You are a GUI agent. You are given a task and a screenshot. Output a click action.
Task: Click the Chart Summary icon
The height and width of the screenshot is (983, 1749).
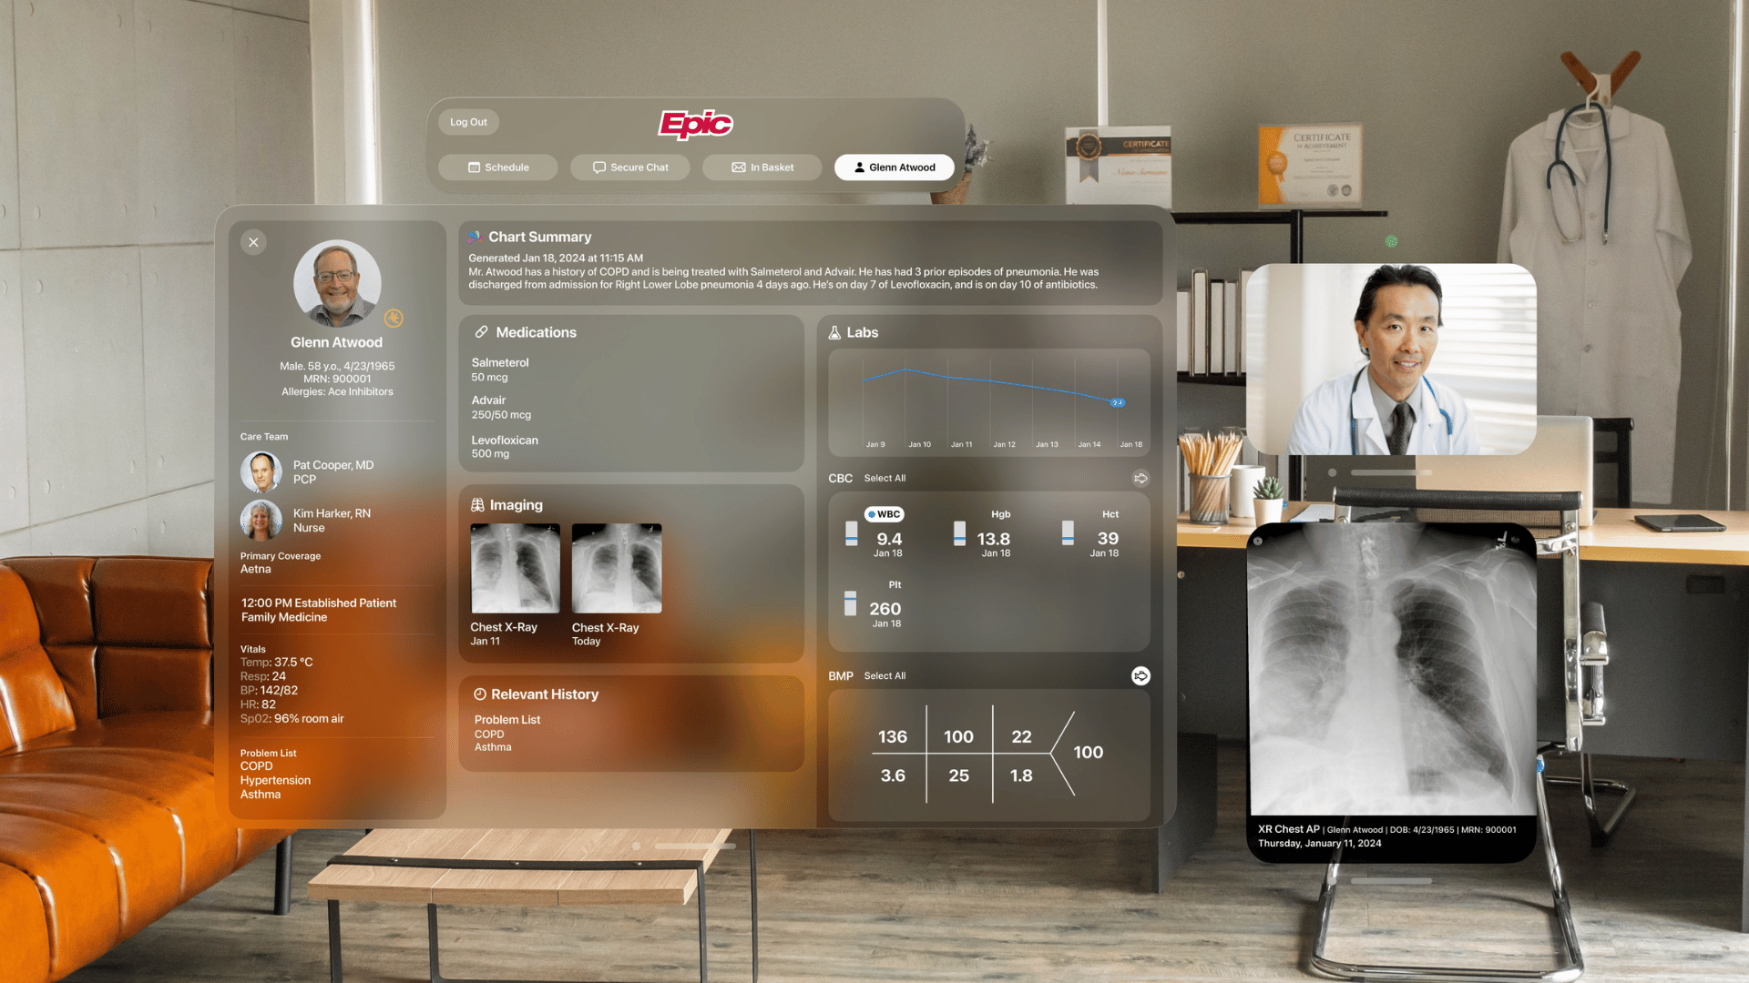(x=475, y=237)
